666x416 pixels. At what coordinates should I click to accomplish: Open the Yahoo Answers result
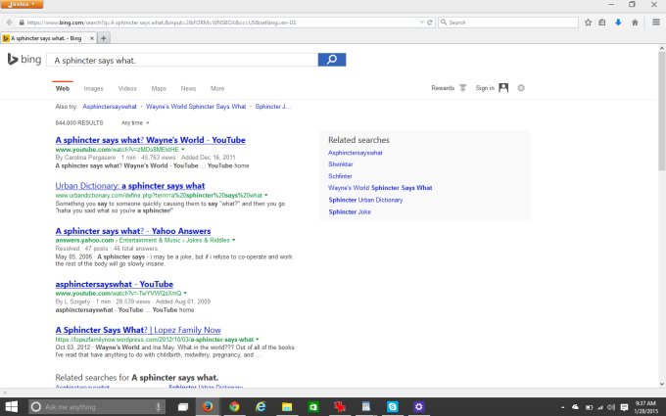click(133, 231)
